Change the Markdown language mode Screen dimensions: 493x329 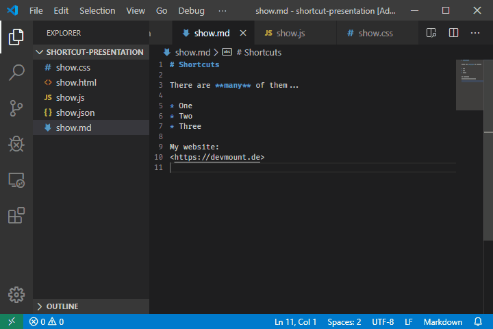click(442, 321)
